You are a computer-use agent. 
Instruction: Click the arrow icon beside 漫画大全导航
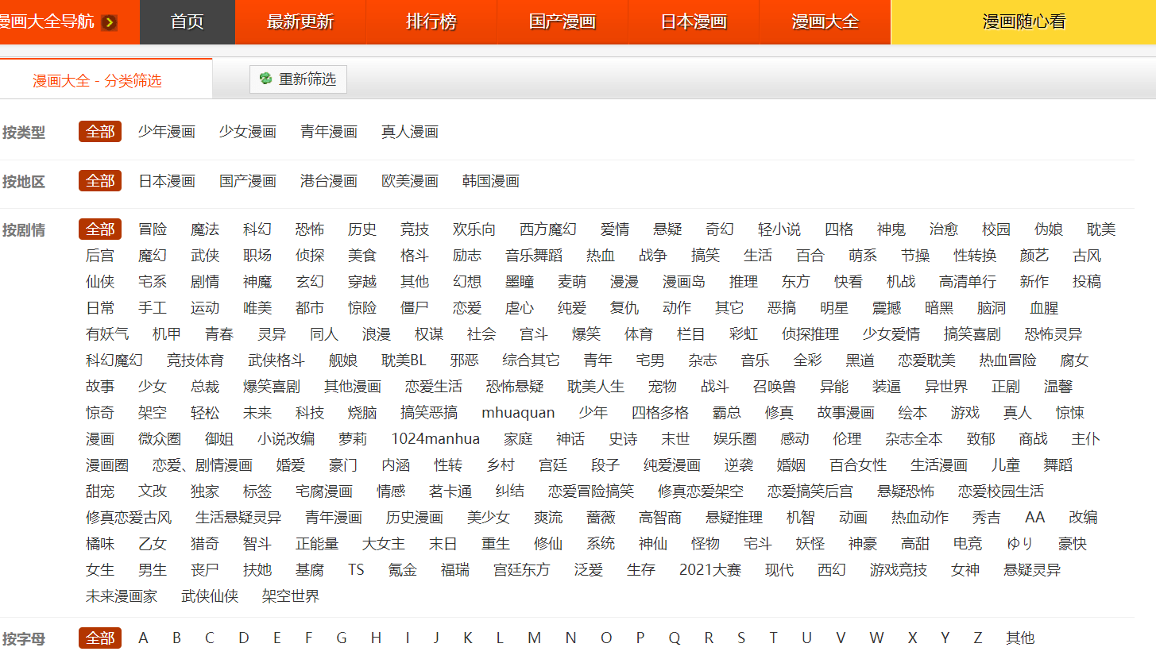click(x=110, y=22)
